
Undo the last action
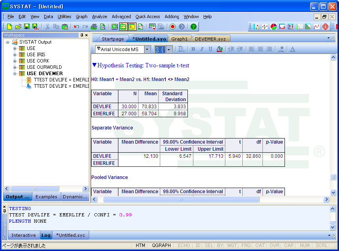coord(76,26)
